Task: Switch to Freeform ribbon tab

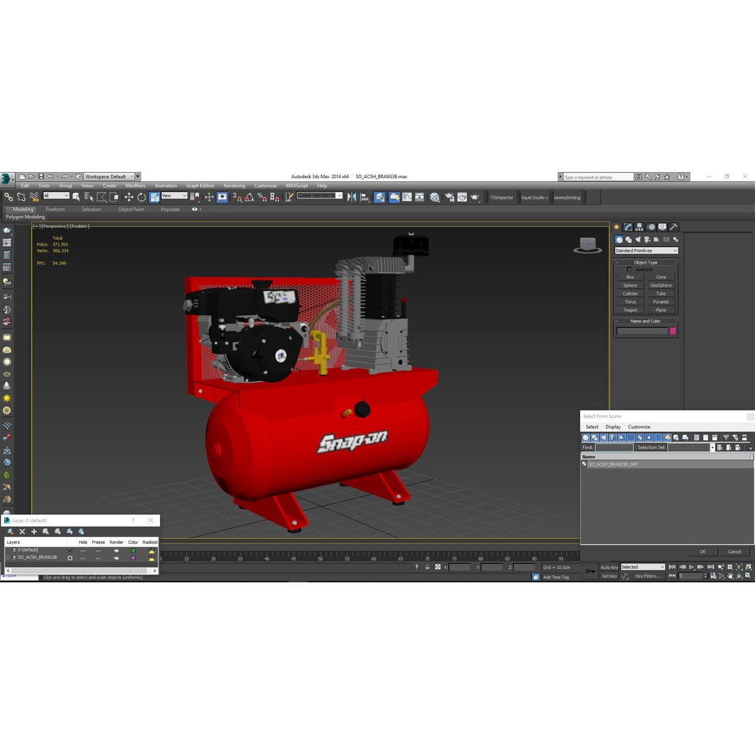Action: pos(55,210)
